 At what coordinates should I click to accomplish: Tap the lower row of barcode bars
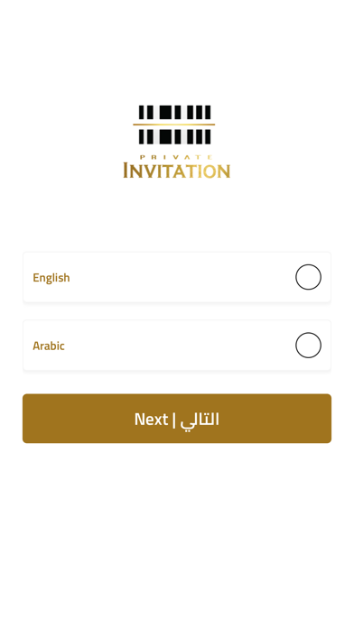[x=174, y=137]
